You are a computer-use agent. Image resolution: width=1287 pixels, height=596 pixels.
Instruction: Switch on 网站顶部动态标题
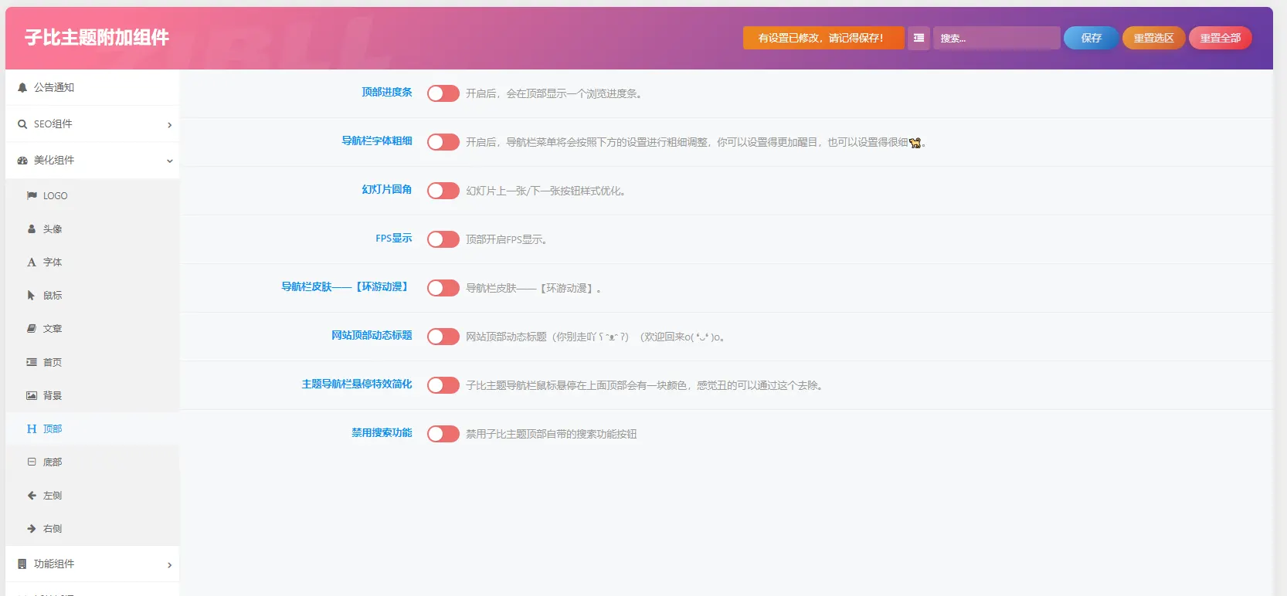[x=443, y=337]
